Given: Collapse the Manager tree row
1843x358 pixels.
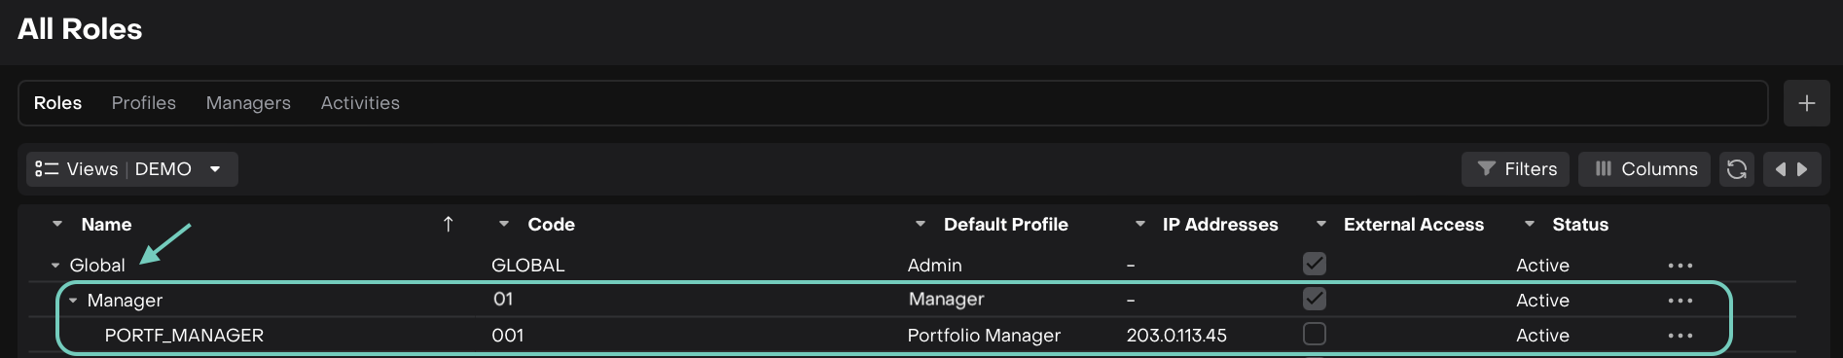Looking at the screenshot, I should coord(73,301).
